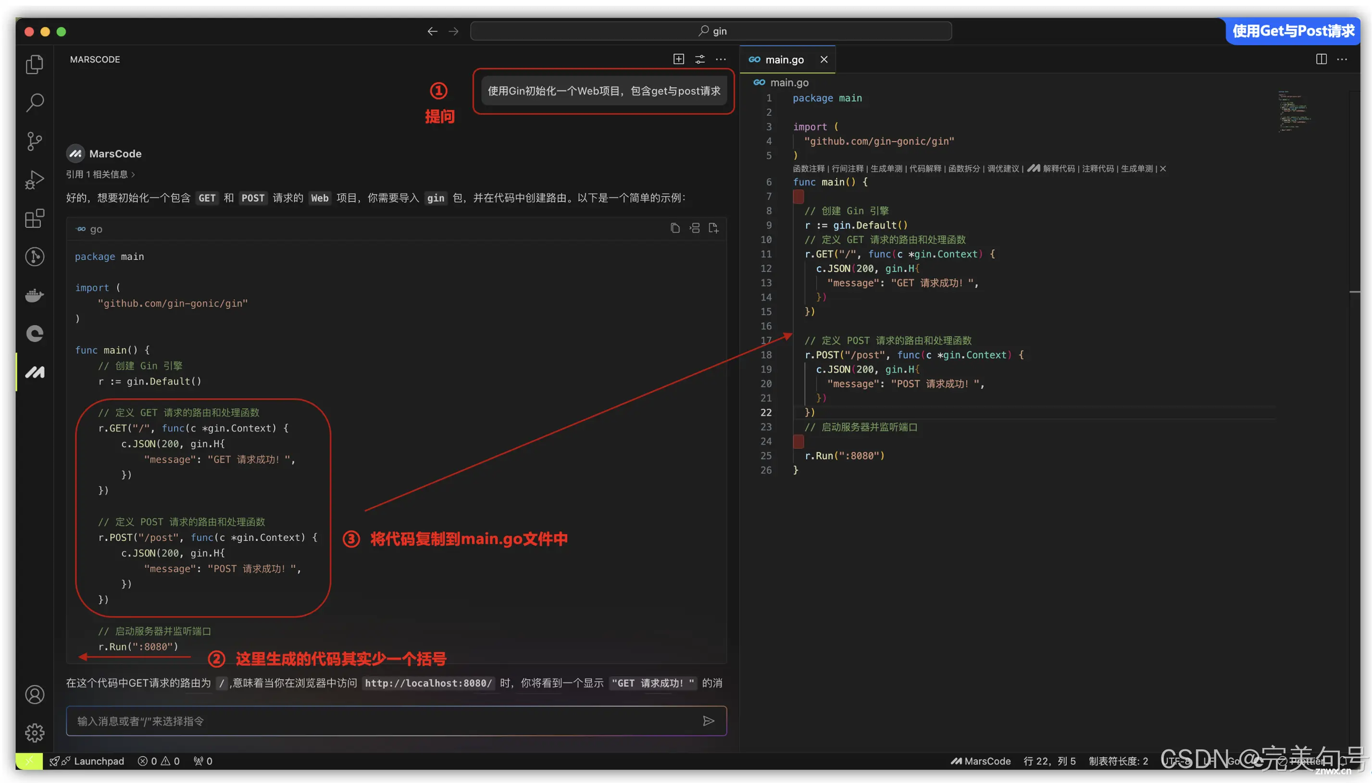Click the editor minimap
1372x783 pixels.
pyautogui.click(x=1294, y=111)
